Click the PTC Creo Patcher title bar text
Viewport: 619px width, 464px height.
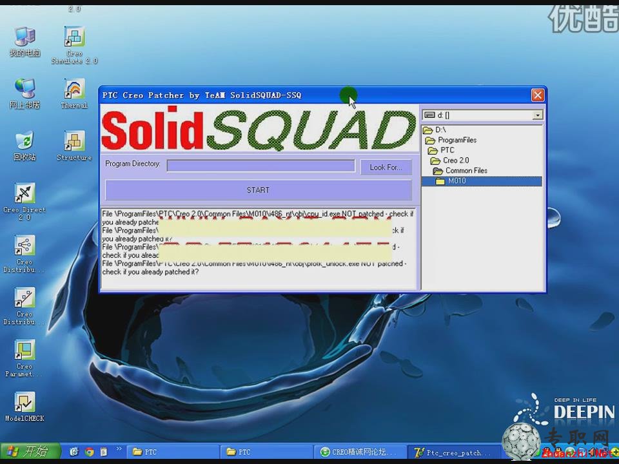click(x=202, y=95)
